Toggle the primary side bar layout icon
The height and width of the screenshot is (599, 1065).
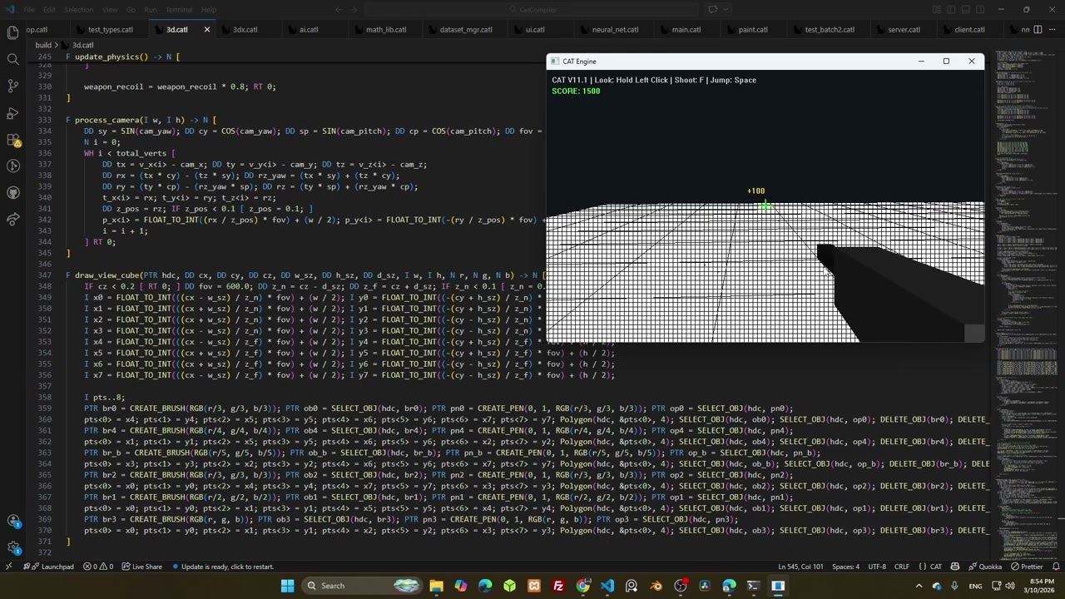click(x=951, y=9)
